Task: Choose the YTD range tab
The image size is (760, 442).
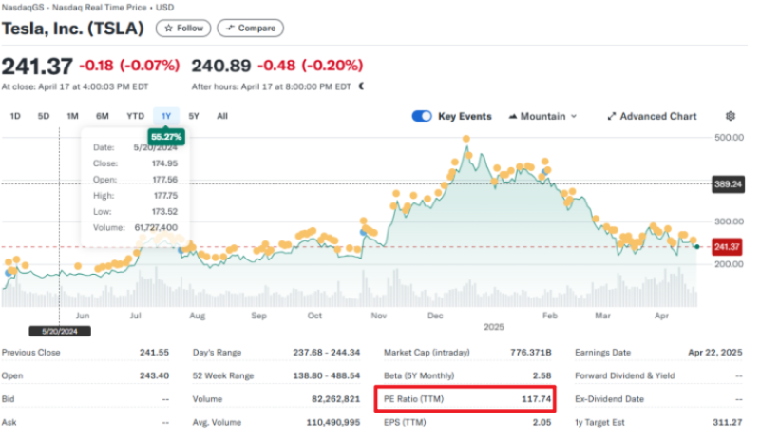Action: [x=135, y=116]
